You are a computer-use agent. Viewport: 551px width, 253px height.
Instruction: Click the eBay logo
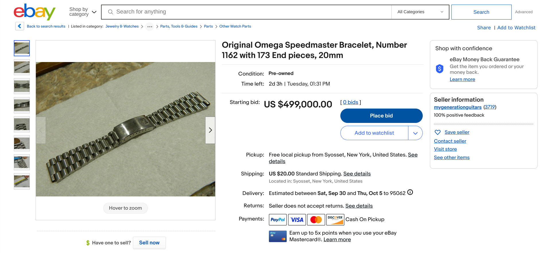pos(34,12)
